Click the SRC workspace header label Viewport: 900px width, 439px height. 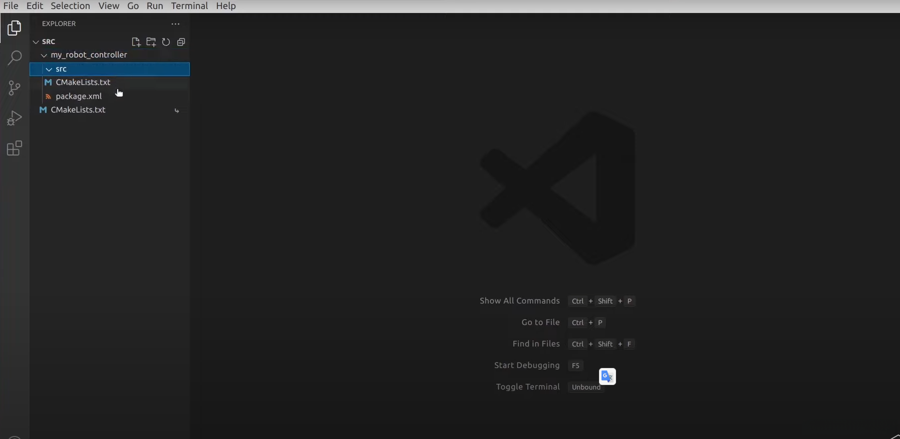[x=49, y=42]
